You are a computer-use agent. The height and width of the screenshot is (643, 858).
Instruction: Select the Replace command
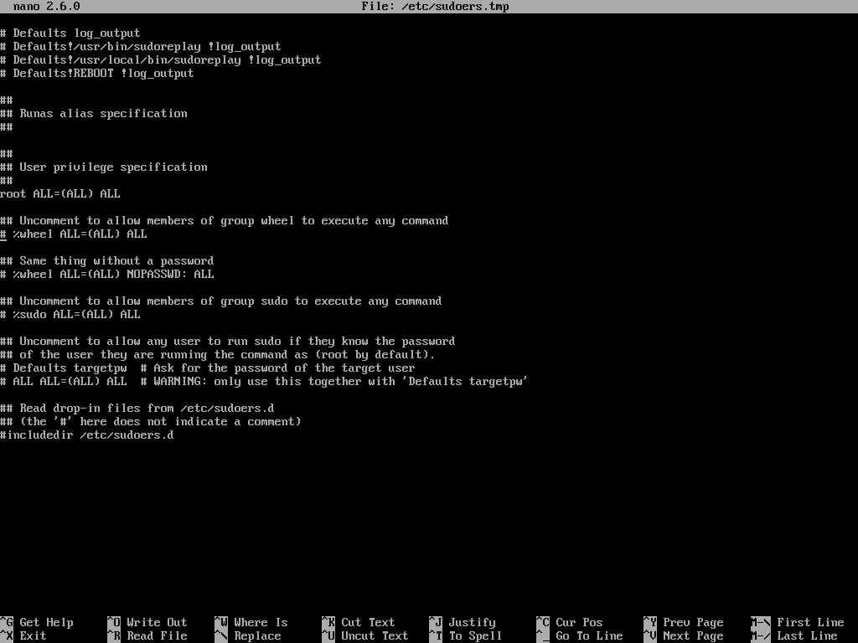[x=256, y=635]
